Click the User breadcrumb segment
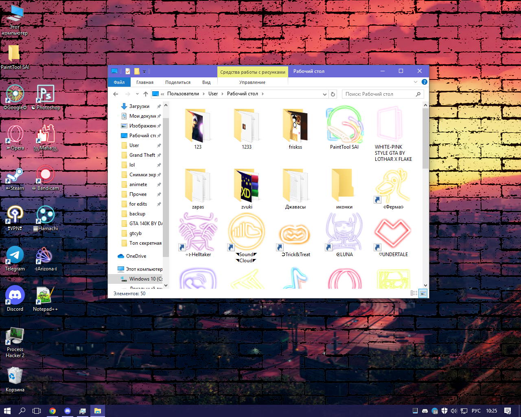 (x=213, y=94)
